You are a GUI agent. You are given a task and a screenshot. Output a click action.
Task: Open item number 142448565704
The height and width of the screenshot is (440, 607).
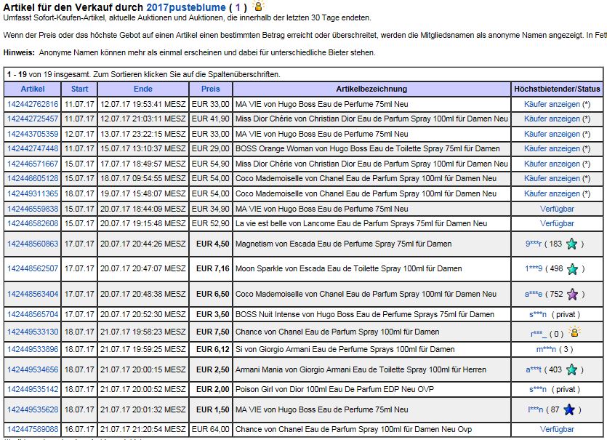(33, 314)
